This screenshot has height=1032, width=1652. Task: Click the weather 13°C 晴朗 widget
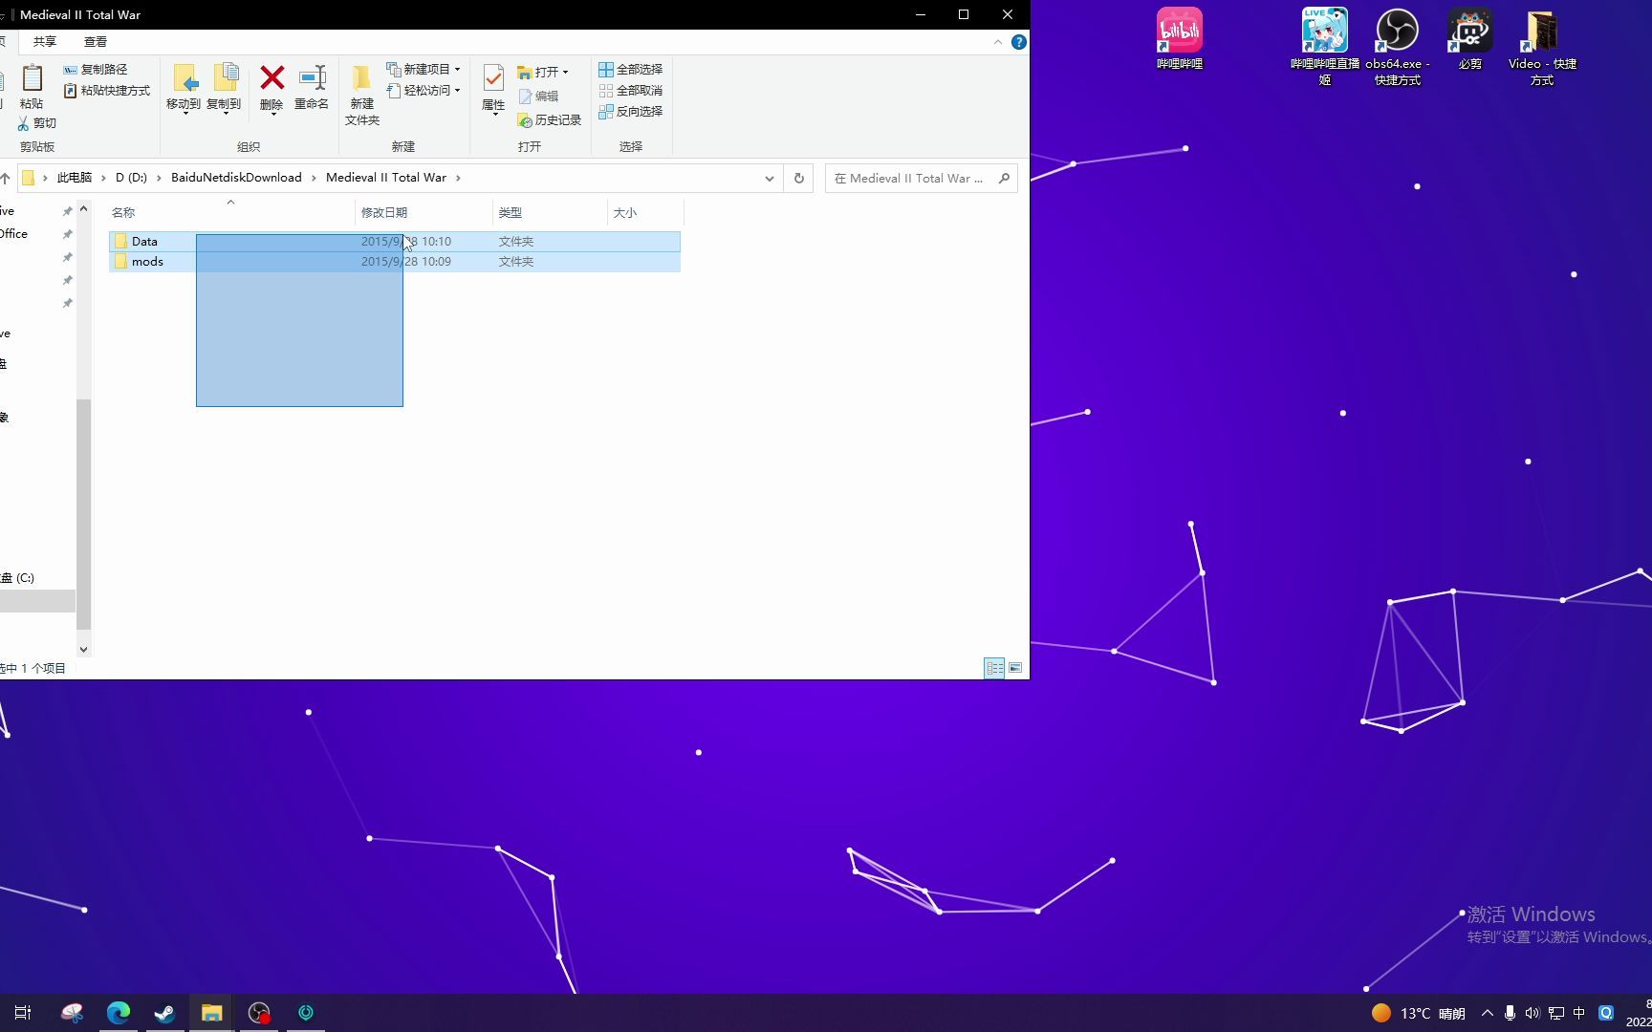[x=1419, y=1013]
